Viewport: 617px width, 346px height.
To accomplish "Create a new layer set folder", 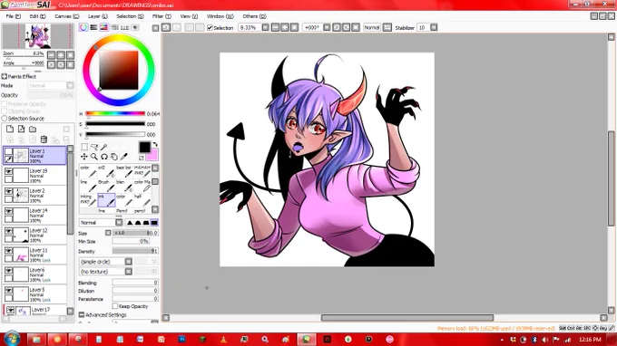I will tap(33, 129).
